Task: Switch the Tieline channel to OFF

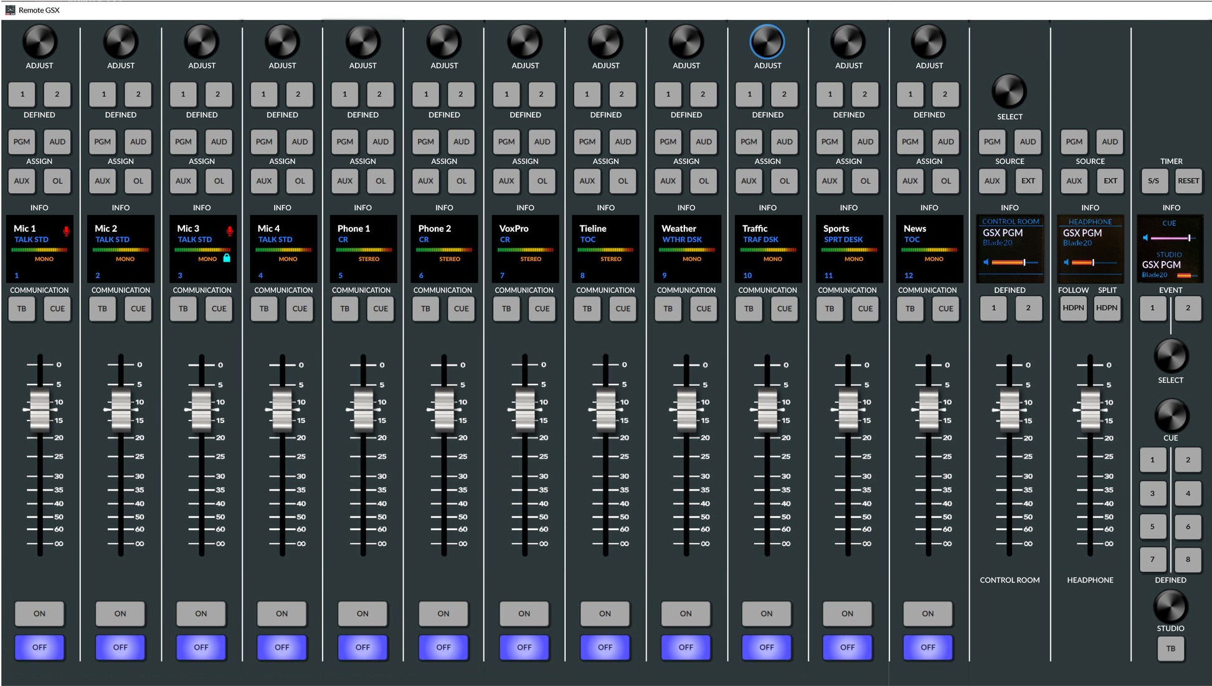Action: pos(605,647)
